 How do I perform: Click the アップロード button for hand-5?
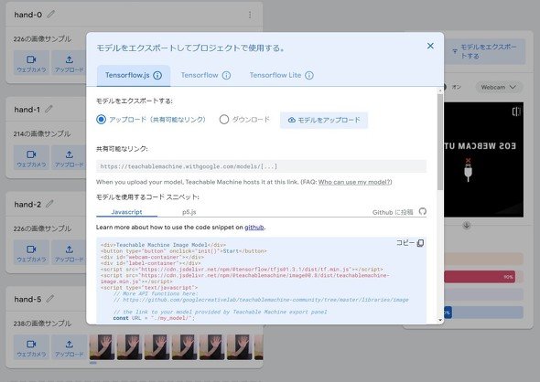[x=70, y=347]
